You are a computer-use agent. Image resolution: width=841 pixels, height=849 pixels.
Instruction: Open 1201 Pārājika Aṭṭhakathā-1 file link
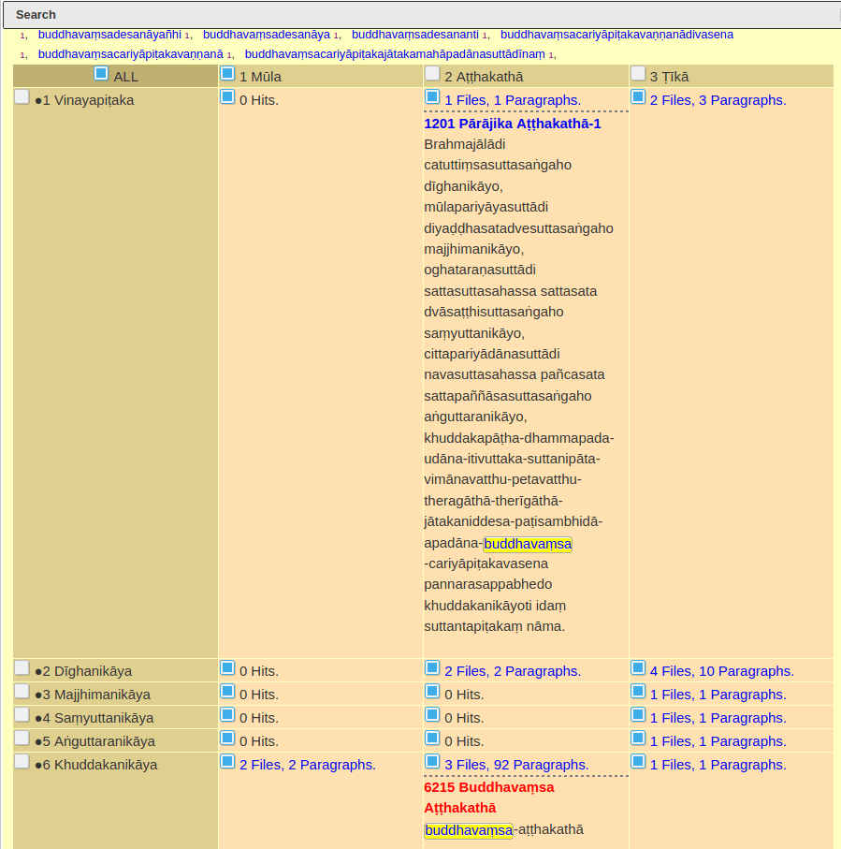[x=512, y=124]
